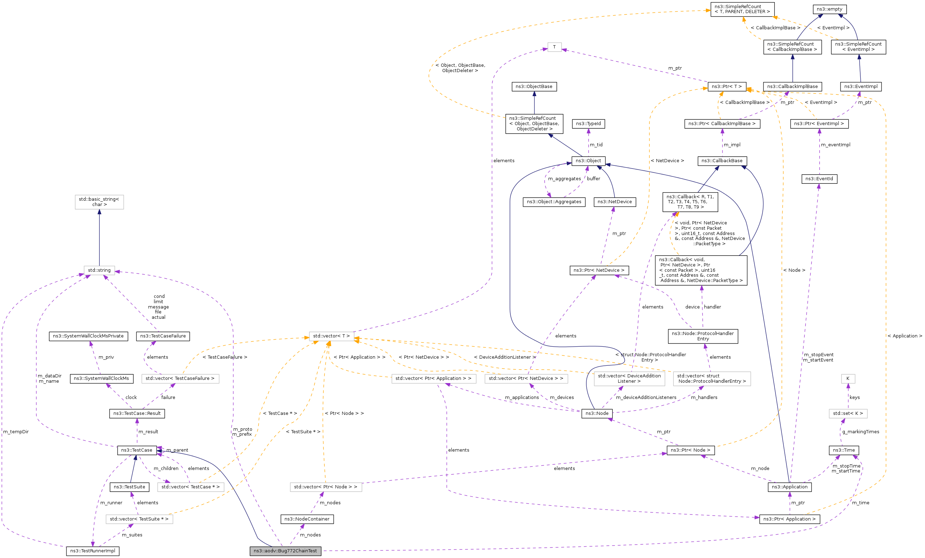The image size is (925, 558).
Task: Select the T template node
Action: [555, 47]
